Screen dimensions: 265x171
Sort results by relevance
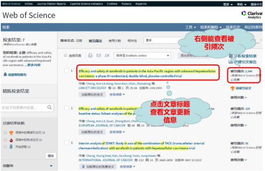coord(132,41)
